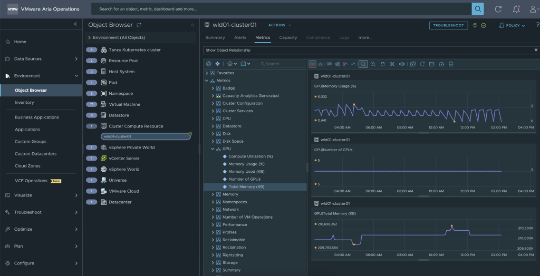Click the magnifier with dot toolbar icon
This screenshot has height=276, width=540.
pyautogui.click(x=373, y=64)
